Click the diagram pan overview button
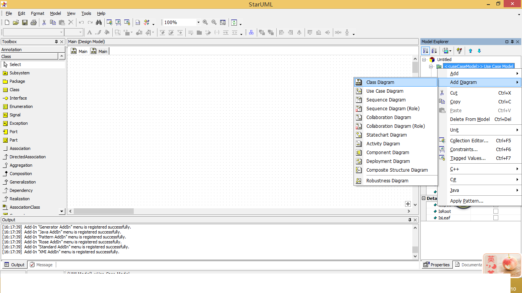The height and width of the screenshot is (293, 522). [408, 204]
